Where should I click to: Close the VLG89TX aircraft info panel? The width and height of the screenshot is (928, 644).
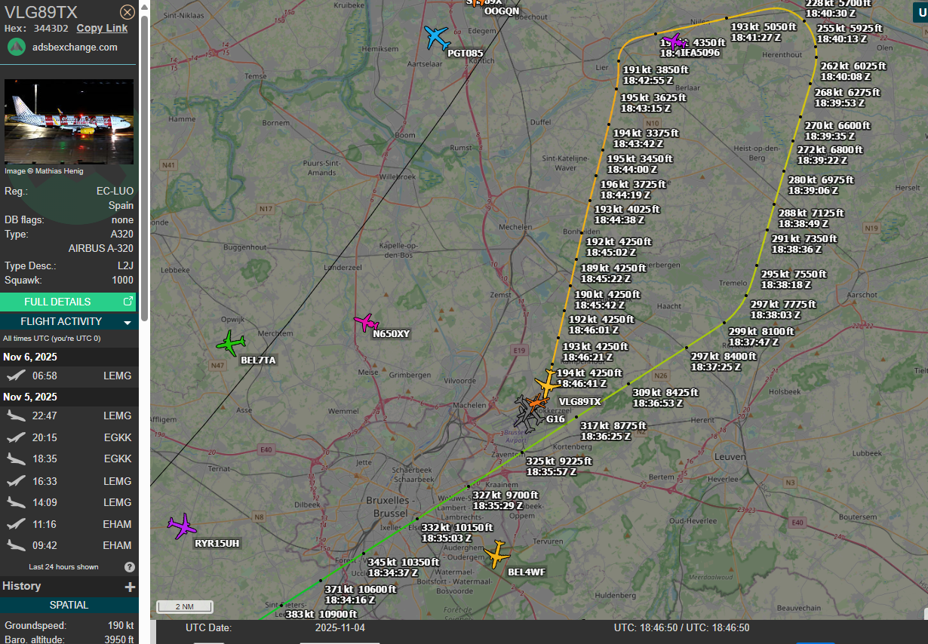tap(128, 12)
